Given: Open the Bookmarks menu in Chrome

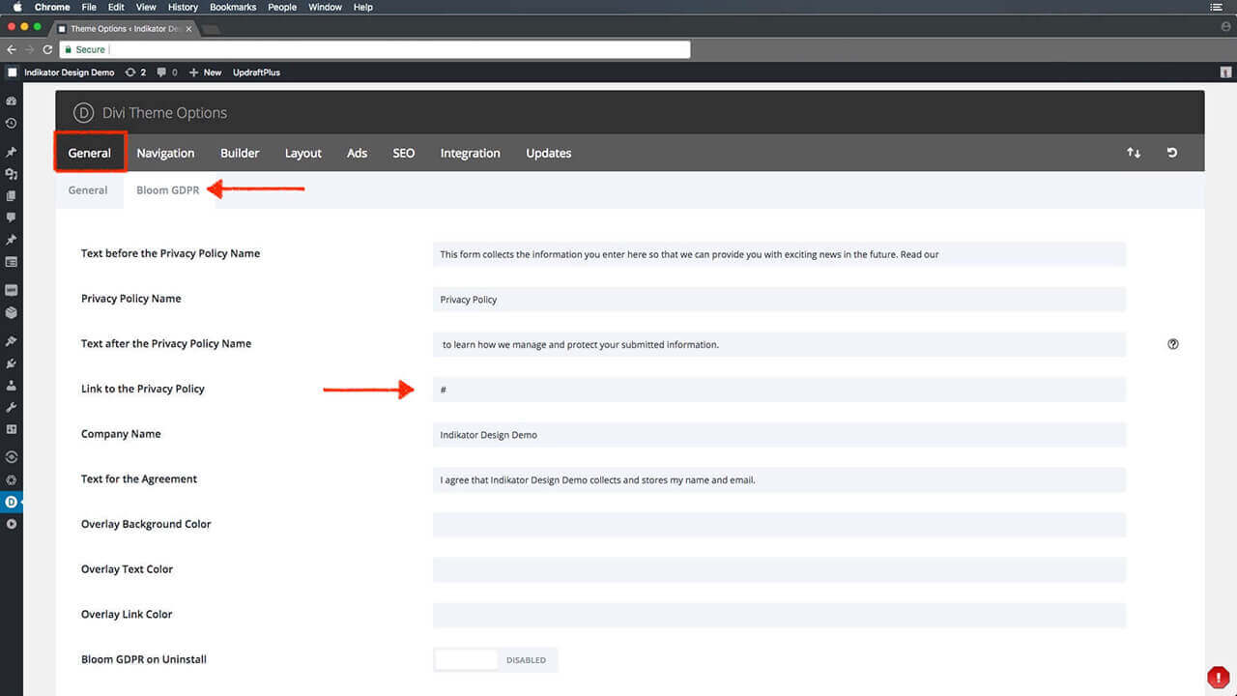Looking at the screenshot, I should (x=233, y=7).
